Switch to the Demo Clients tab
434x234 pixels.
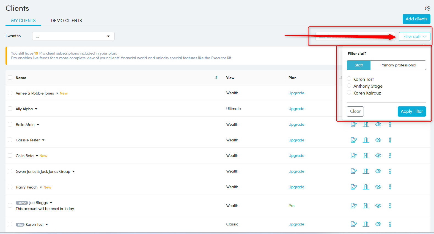(66, 21)
